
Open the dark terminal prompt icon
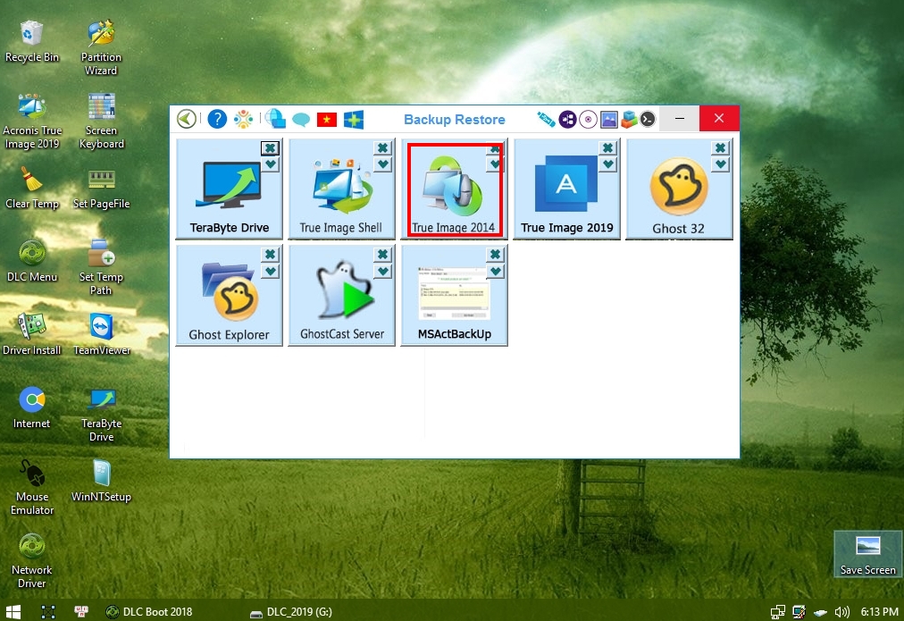tap(648, 120)
